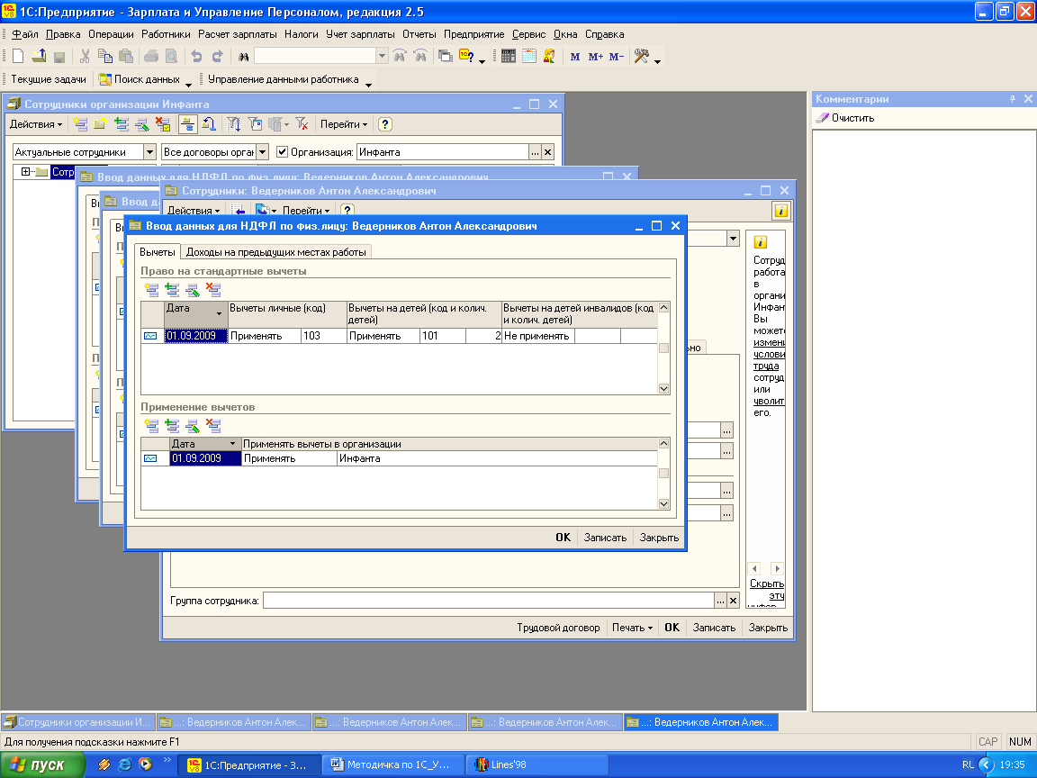Edit row icon in Применение вычетов section

coord(193,425)
